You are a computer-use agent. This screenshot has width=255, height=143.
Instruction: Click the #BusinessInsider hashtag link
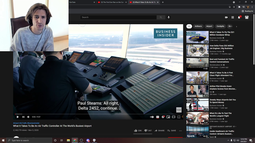pyautogui.click(x=33, y=123)
